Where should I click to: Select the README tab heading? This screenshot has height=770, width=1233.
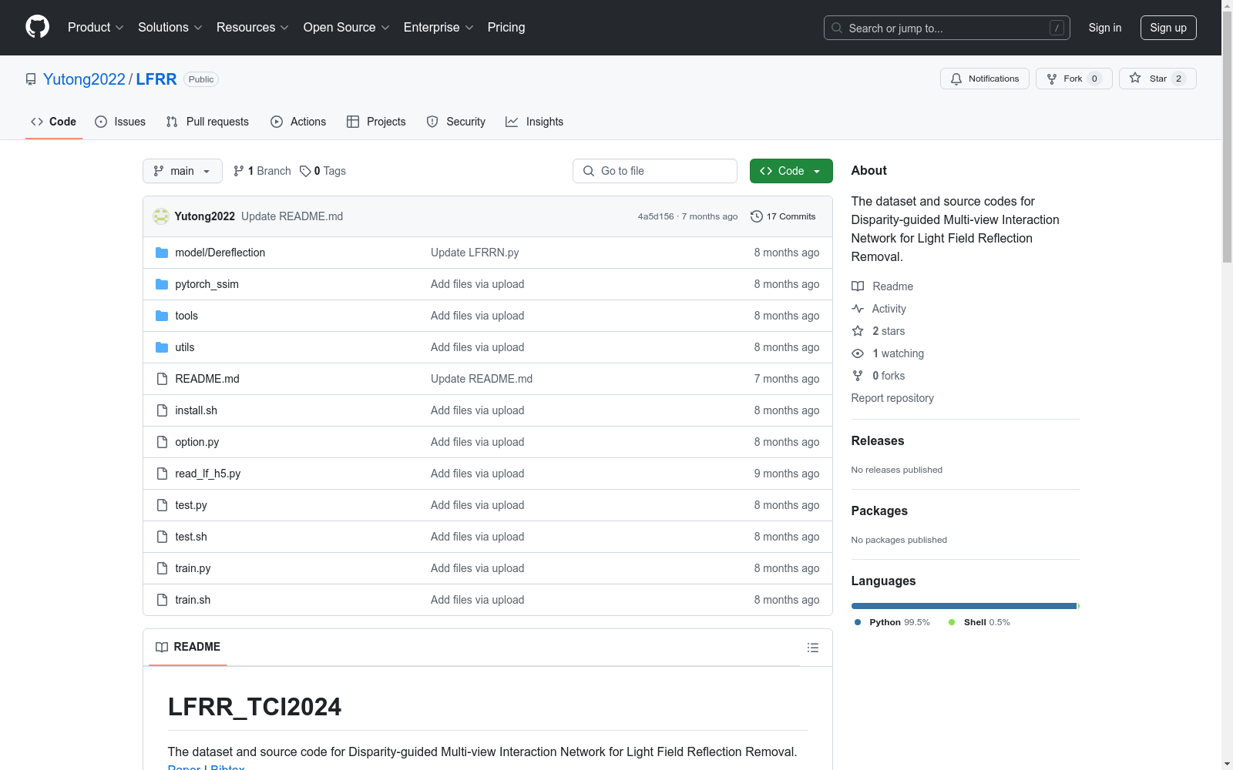pos(188,647)
